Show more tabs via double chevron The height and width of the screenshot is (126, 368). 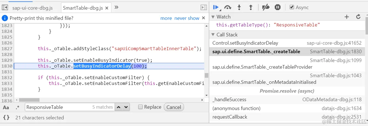point(117,7)
